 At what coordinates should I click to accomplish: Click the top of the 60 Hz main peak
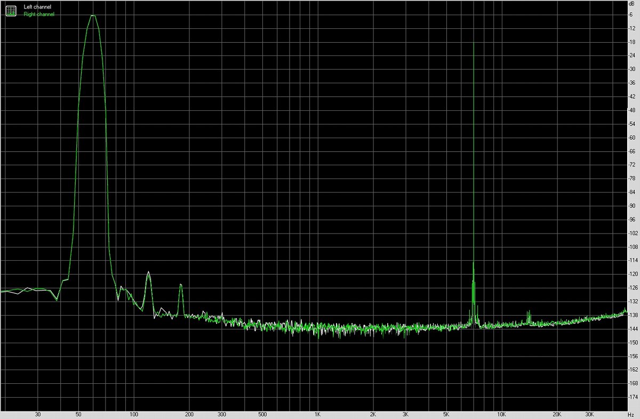pos(93,15)
